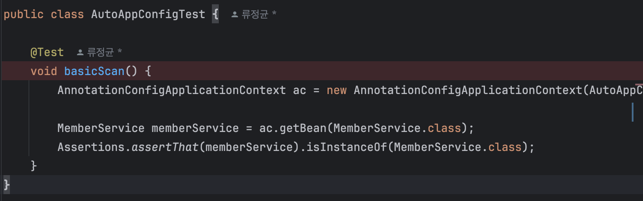The width and height of the screenshot is (643, 201).
Task: Click the public keyword of the class declaration
Action: (24, 14)
